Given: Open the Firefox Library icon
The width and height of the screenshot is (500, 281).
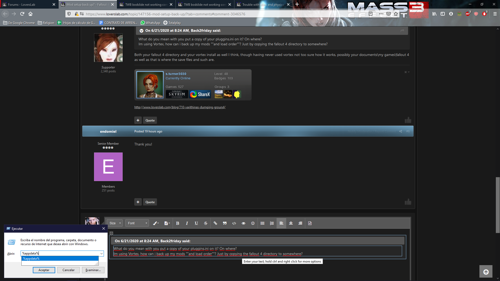Looking at the screenshot, I should tap(434, 14).
